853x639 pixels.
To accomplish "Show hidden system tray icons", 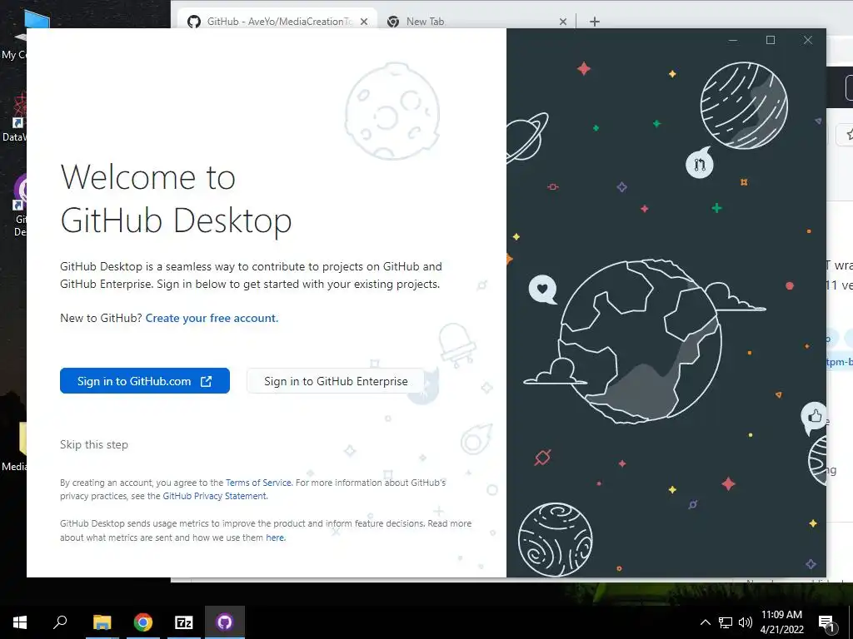I will point(705,622).
